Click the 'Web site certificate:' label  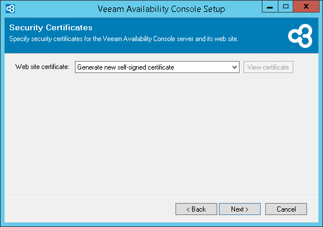[x=42, y=67]
